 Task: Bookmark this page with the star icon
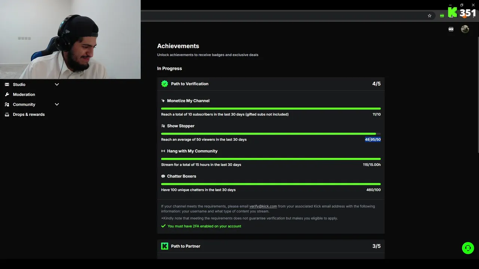tap(430, 16)
